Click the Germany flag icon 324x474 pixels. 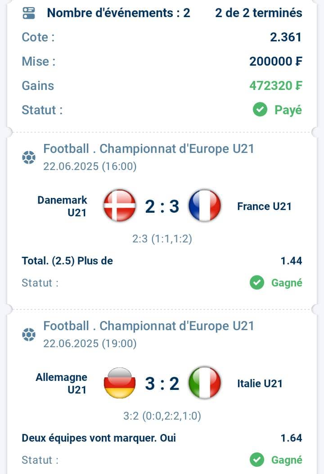(120, 383)
